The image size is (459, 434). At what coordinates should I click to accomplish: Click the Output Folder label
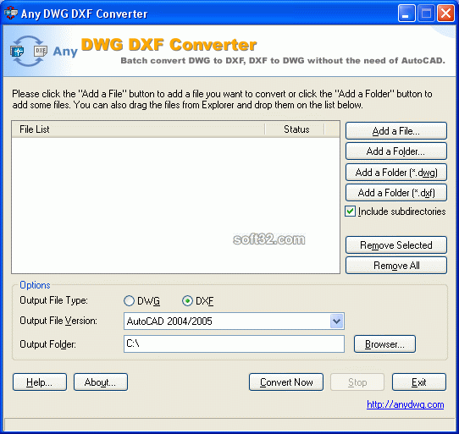click(47, 344)
